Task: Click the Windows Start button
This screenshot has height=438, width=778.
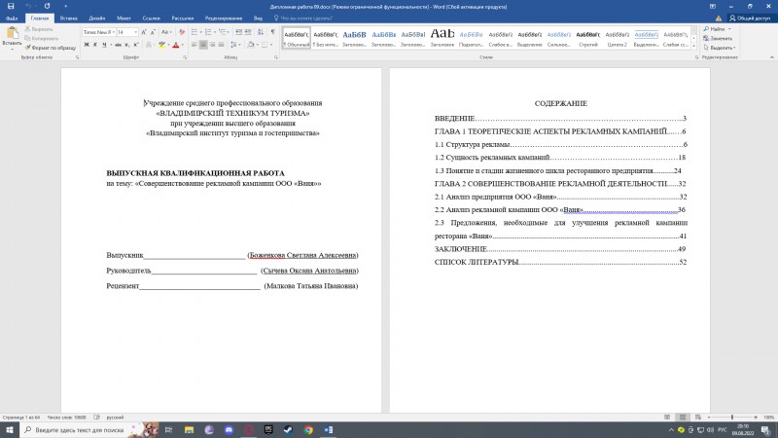Action: [x=10, y=429]
